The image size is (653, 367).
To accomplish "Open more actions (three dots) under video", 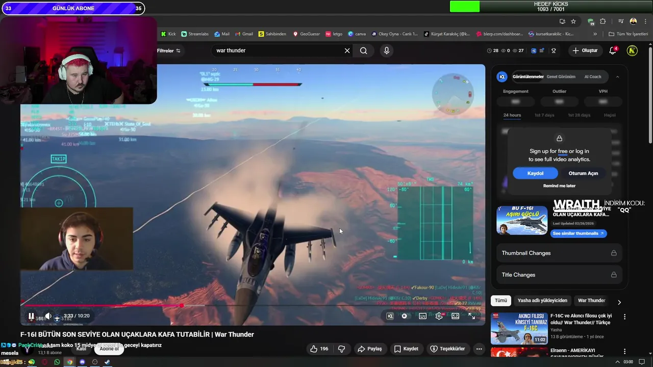I will pos(479,349).
